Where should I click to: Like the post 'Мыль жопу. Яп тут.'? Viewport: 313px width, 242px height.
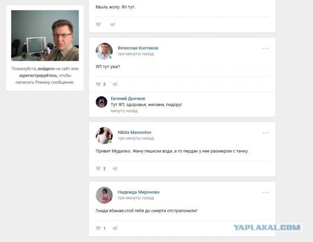point(98,24)
